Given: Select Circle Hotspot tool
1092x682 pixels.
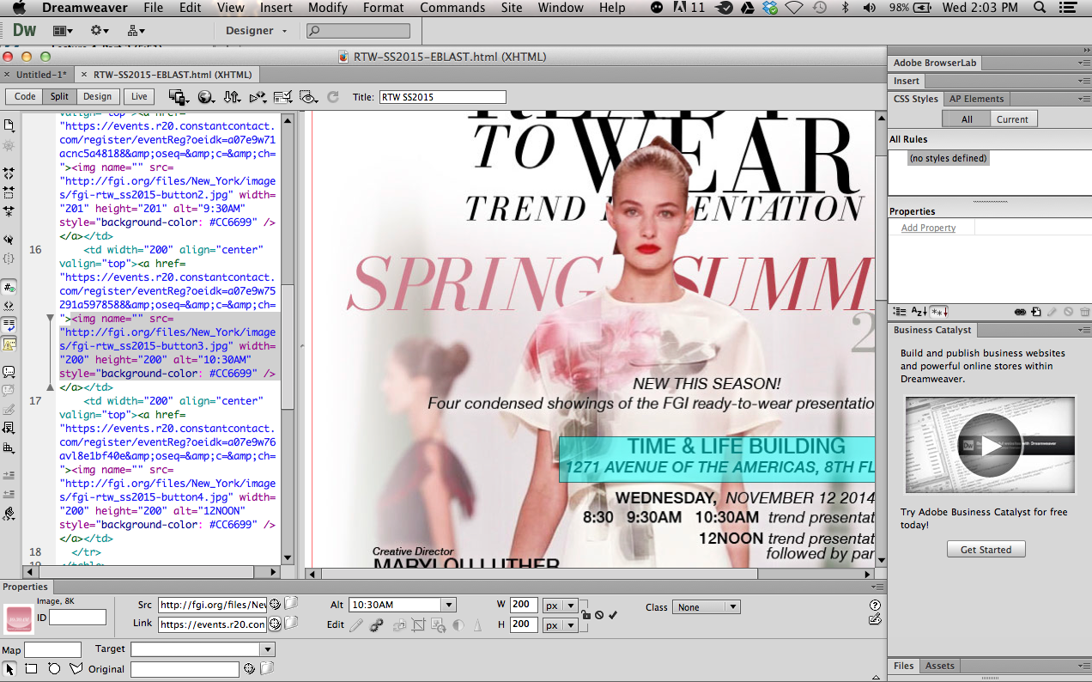Looking at the screenshot, I should (x=54, y=668).
